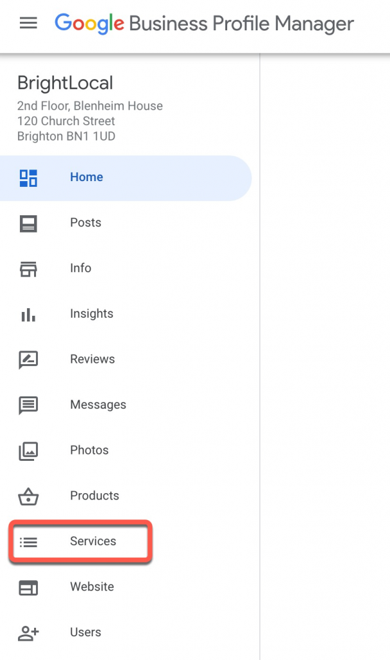Open the Messages speech-bubble icon

28,405
